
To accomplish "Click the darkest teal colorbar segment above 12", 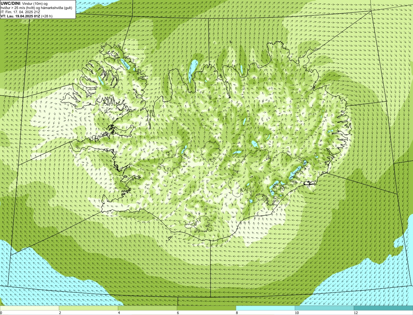I will [x=384, y=308].
